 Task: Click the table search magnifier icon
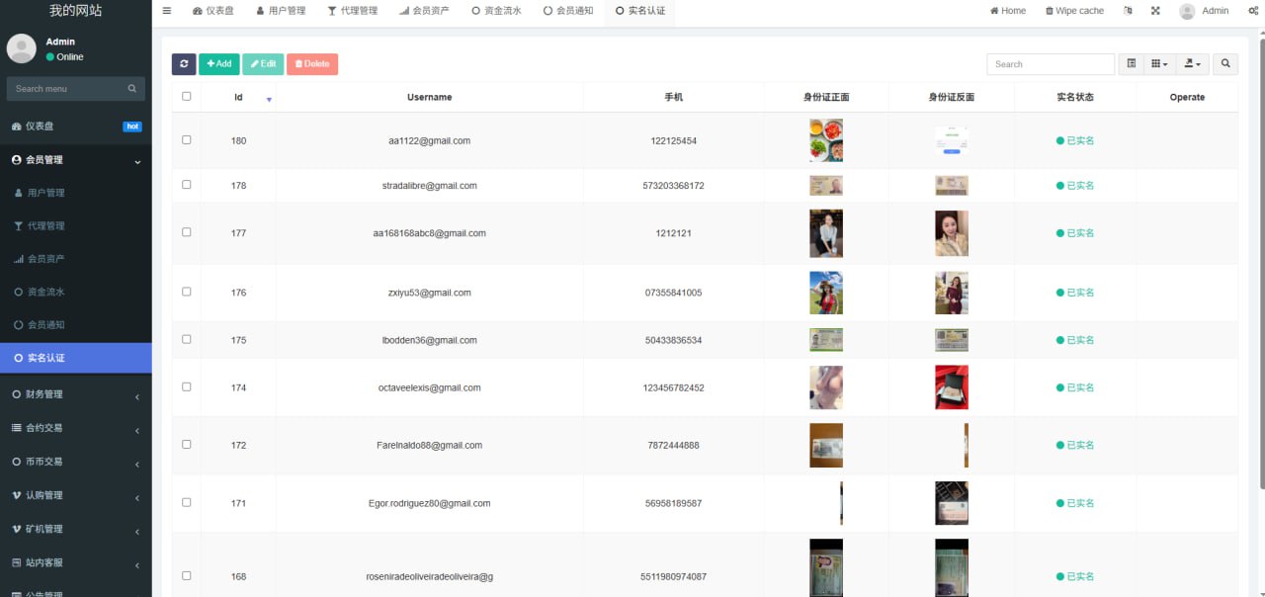pos(1225,64)
